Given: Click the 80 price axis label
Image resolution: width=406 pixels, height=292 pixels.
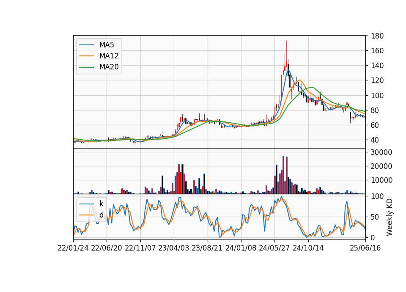Looking at the screenshot, I should (x=375, y=110).
